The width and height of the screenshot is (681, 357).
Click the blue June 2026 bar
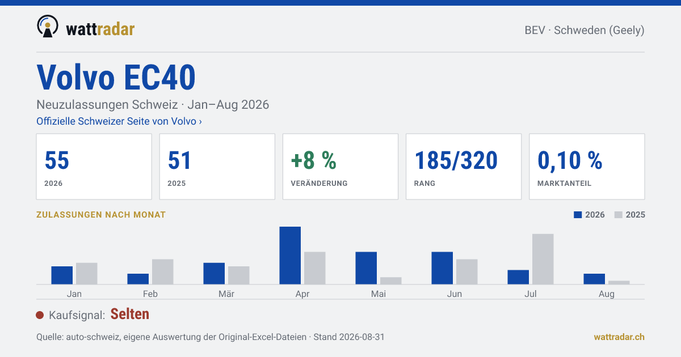[x=442, y=268]
